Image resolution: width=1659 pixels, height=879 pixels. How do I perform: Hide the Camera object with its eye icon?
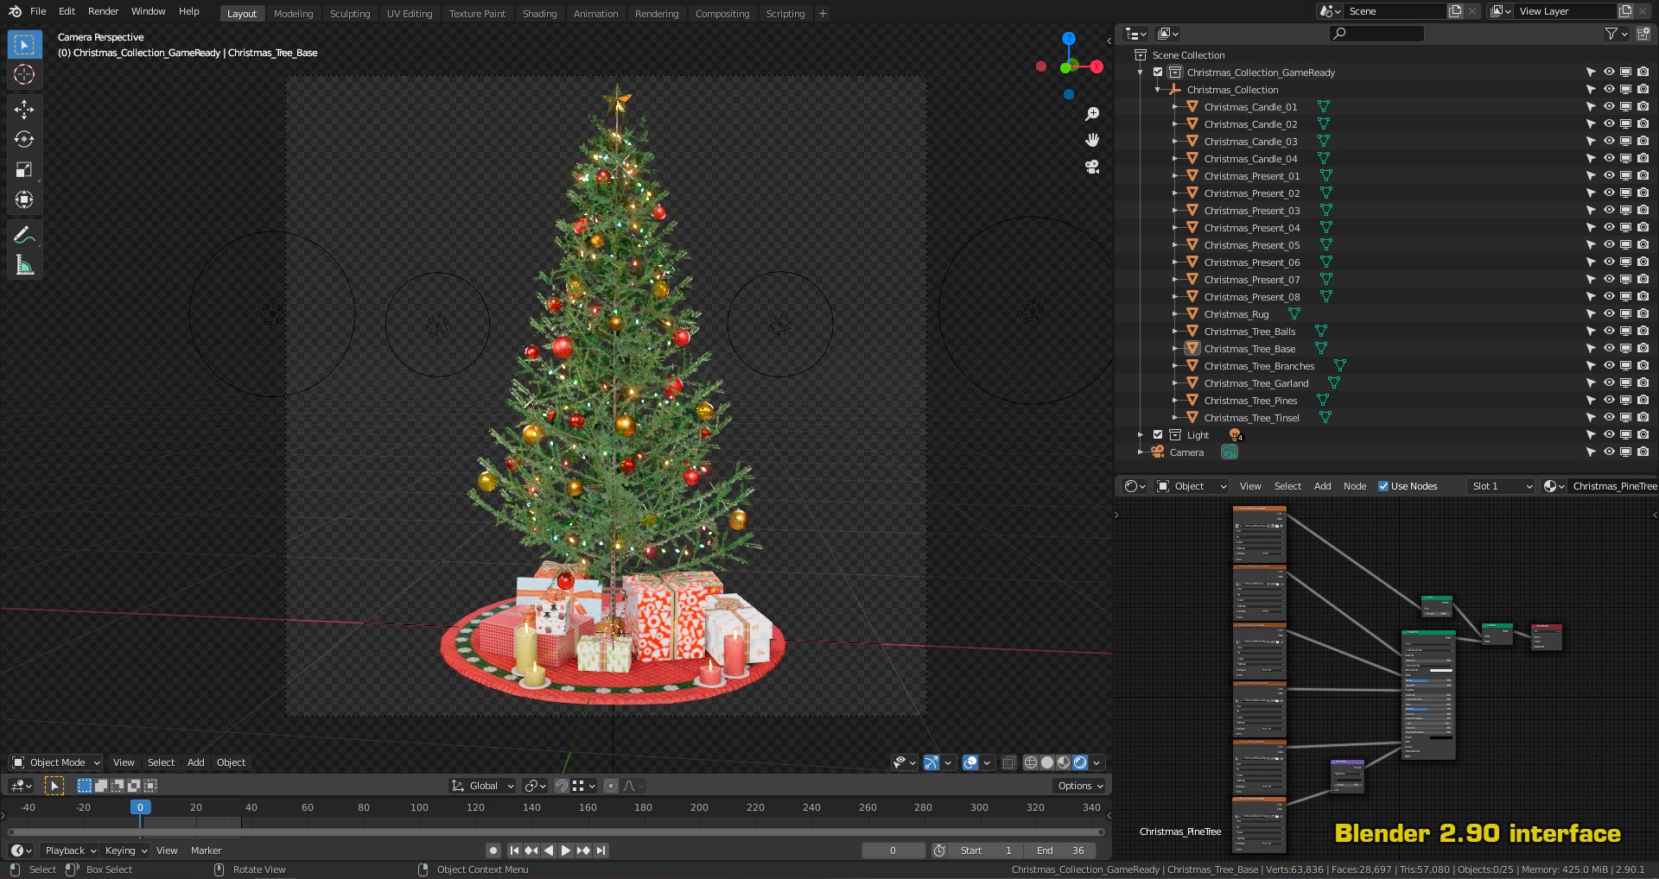[x=1609, y=452]
